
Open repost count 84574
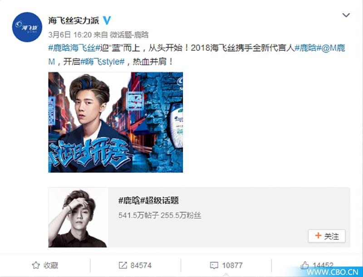click(x=141, y=265)
